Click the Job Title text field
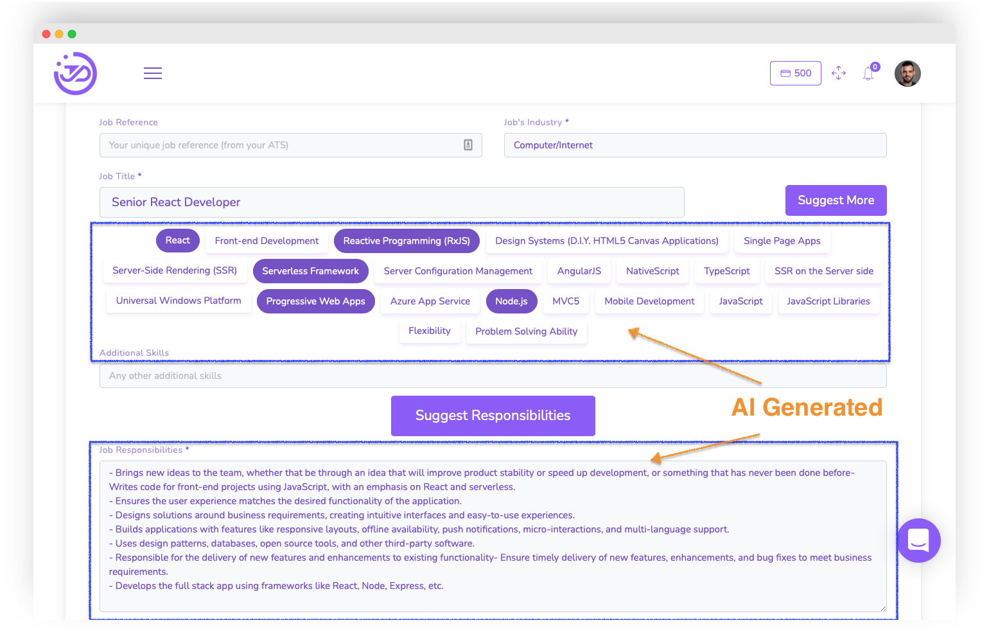 [392, 202]
